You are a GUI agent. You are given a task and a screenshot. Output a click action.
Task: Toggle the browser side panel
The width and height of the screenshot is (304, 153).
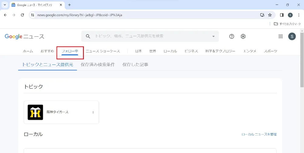pyautogui.click(x=282, y=15)
